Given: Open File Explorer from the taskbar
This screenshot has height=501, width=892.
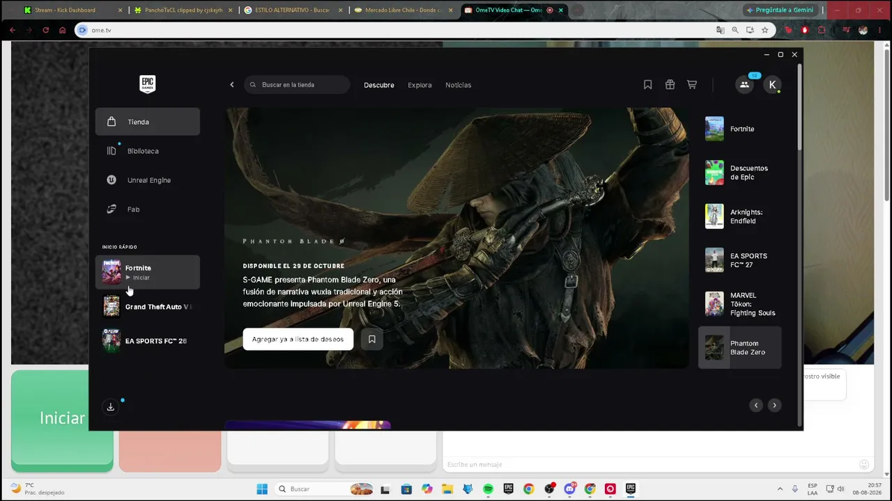Looking at the screenshot, I should coord(447,489).
